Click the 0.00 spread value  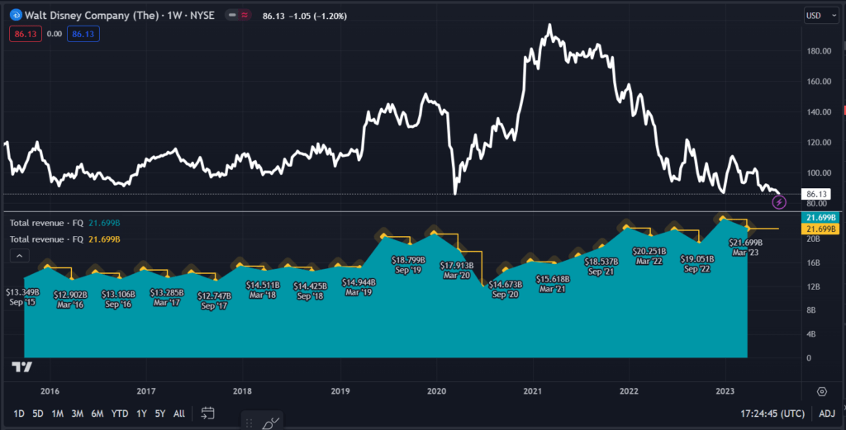[x=55, y=34]
